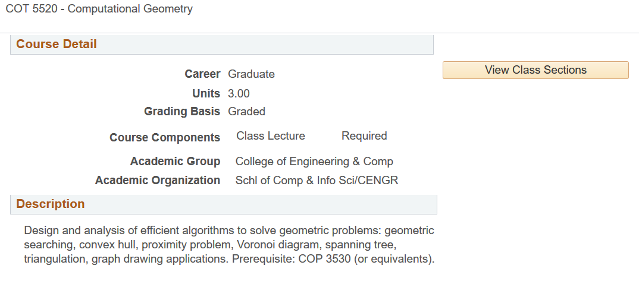This screenshot has height=284, width=639.
Task: Select the Class Lecture component text
Action: pos(271,136)
